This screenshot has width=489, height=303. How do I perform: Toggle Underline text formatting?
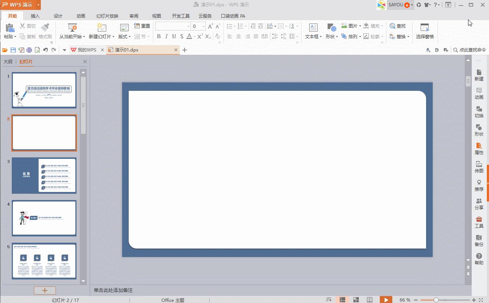[174, 36]
